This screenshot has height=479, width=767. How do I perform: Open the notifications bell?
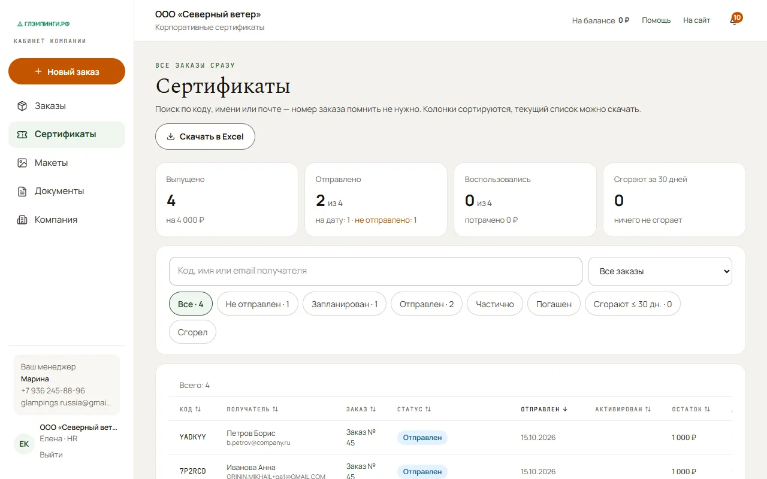tap(733, 20)
